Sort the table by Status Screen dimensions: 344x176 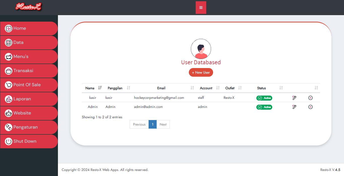coord(264,88)
